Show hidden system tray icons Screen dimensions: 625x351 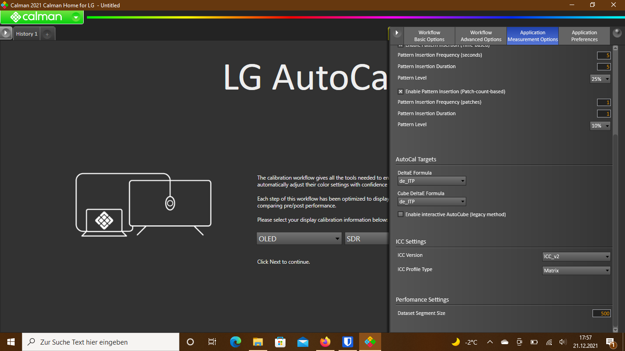point(490,342)
